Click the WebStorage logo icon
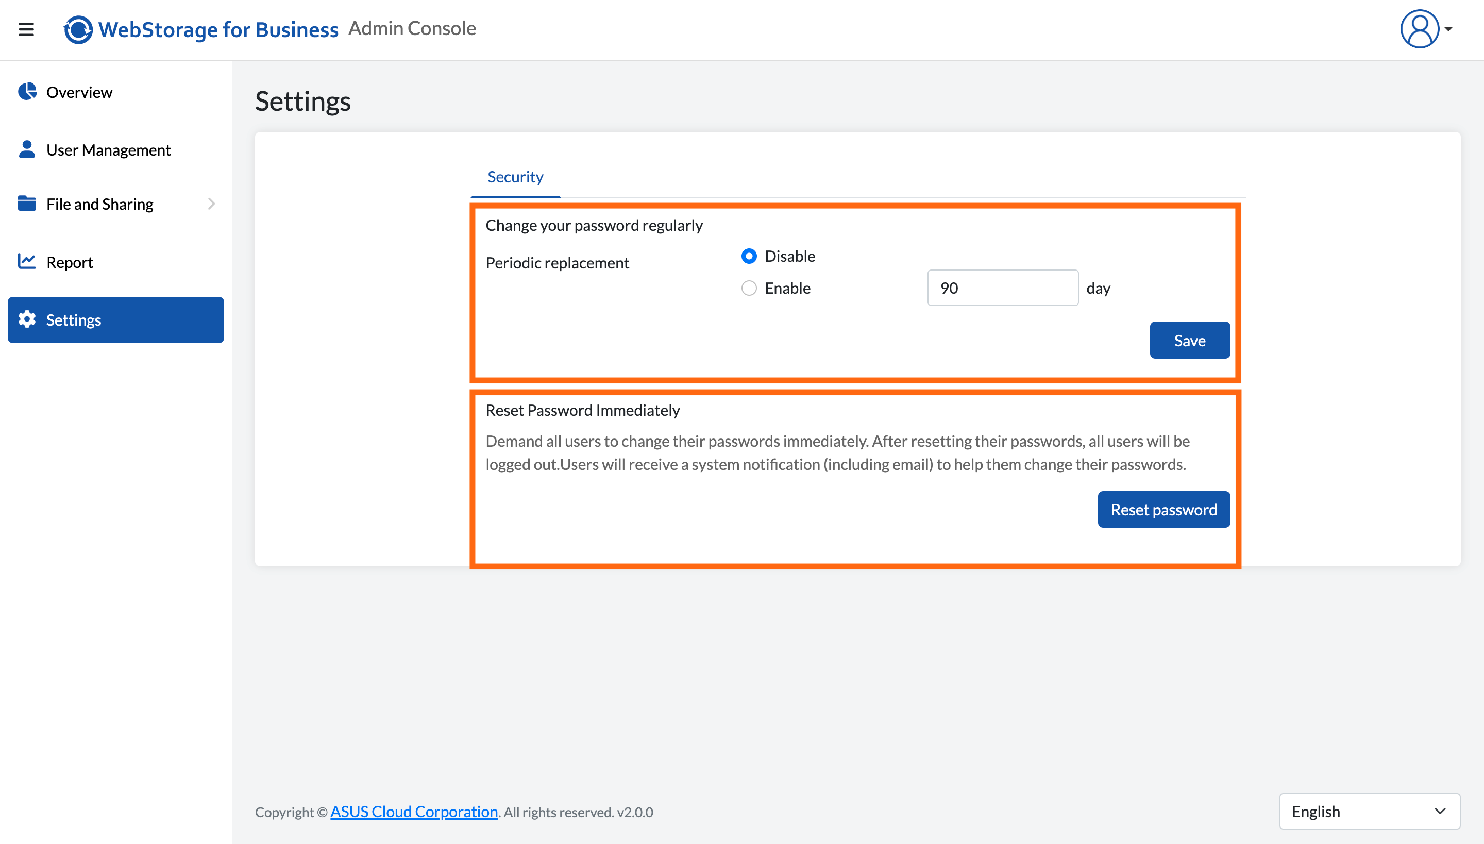 [x=78, y=29]
